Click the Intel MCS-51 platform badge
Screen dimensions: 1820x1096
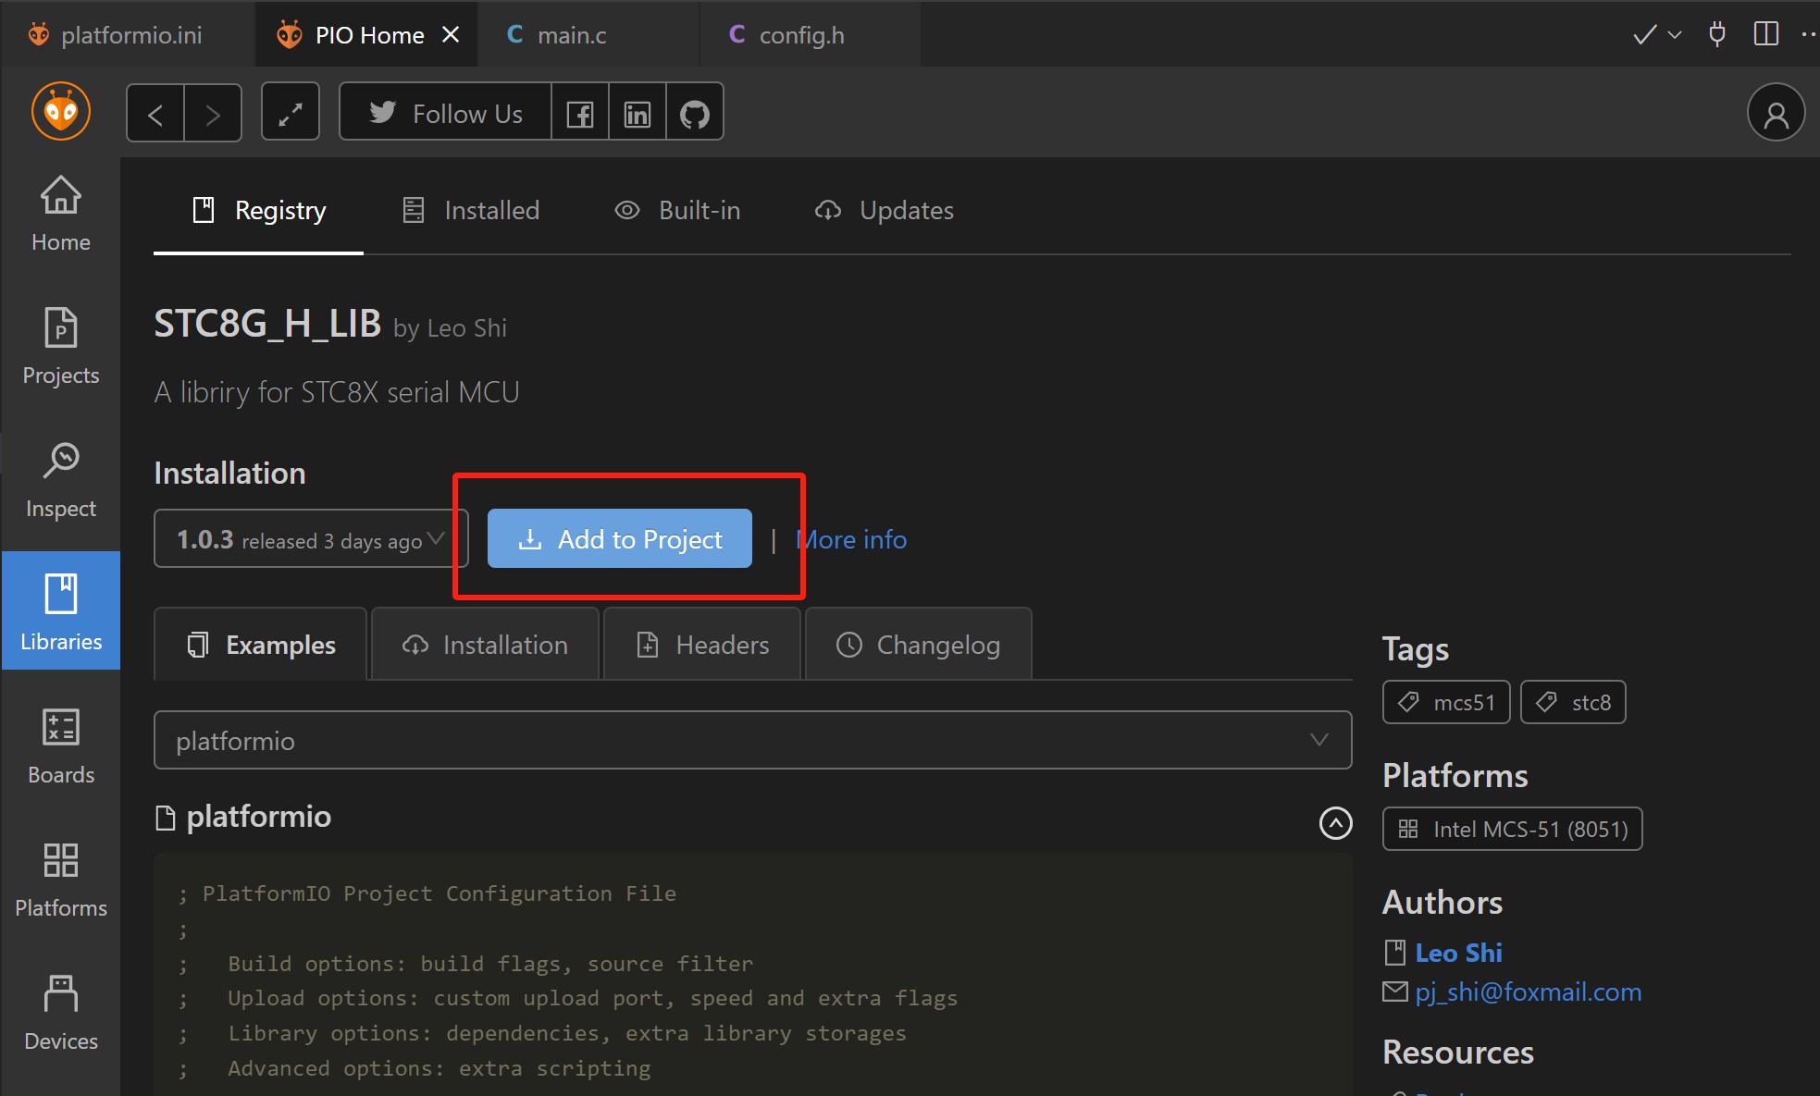[1512, 830]
